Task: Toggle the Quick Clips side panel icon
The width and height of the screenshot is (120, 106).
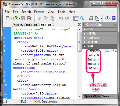Action: (76, 18)
